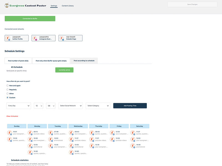Viewport: 222px width, 166px height.
Task: Click Tuesday 12:03 promotional icon
Action: pyautogui.click(x=51, y=139)
